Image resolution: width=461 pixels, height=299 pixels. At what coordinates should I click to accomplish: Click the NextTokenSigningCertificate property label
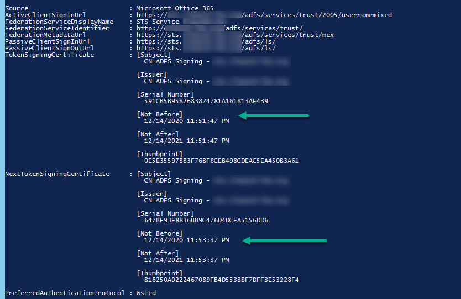[57, 174]
